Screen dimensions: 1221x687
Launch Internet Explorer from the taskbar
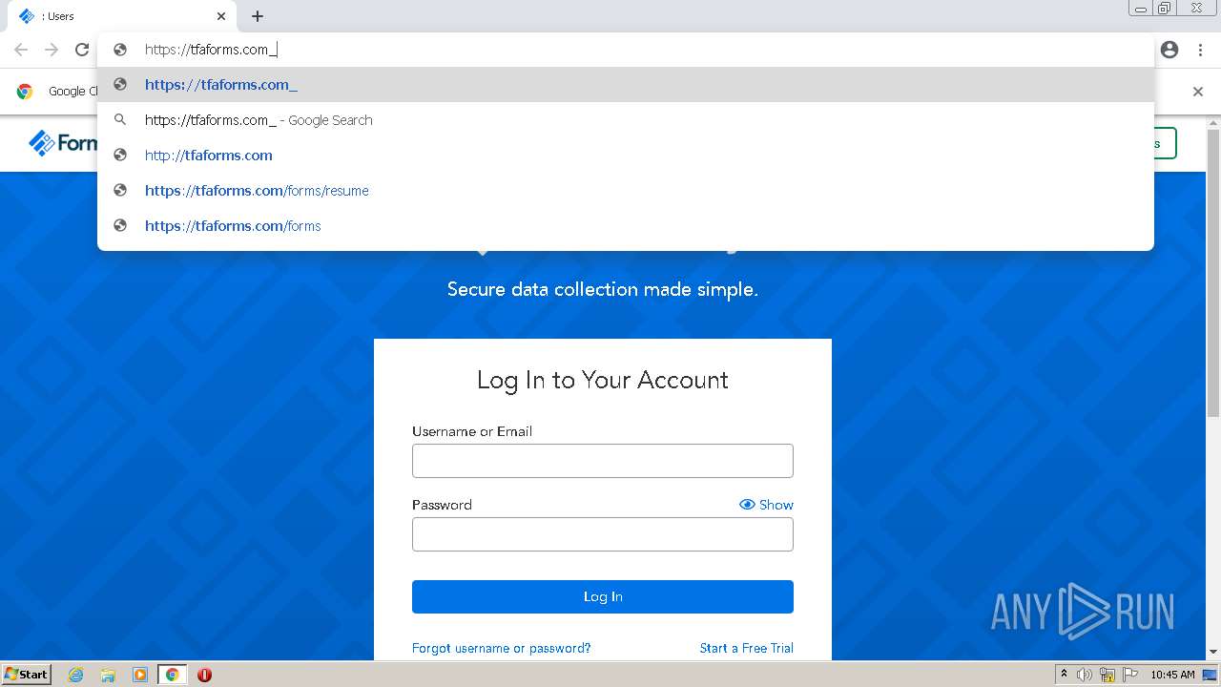tap(75, 675)
